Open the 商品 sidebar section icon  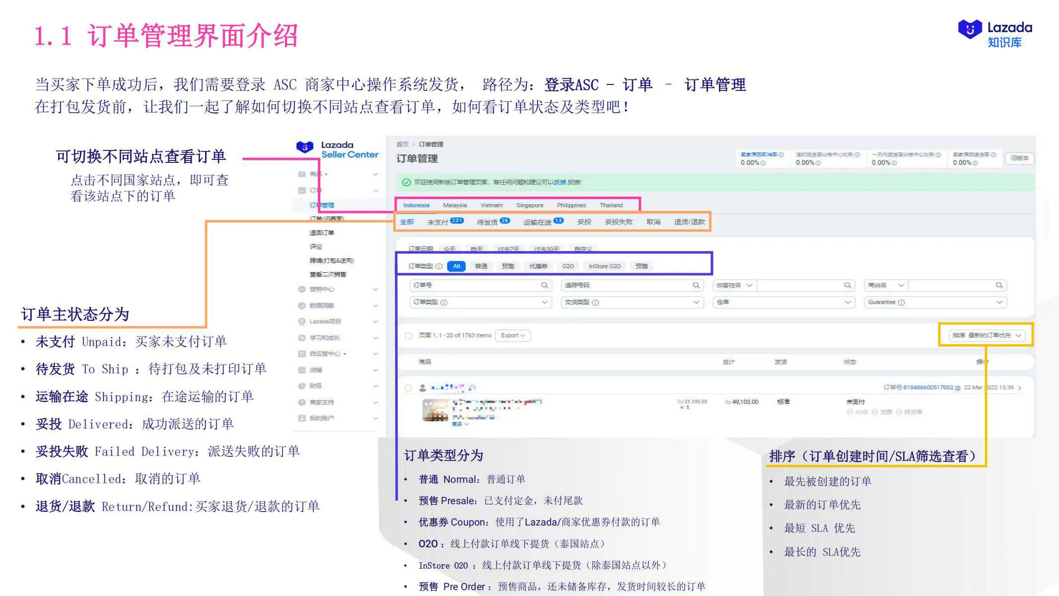coord(301,173)
